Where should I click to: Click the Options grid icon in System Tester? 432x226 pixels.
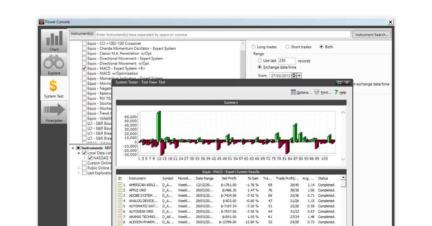coord(293,92)
